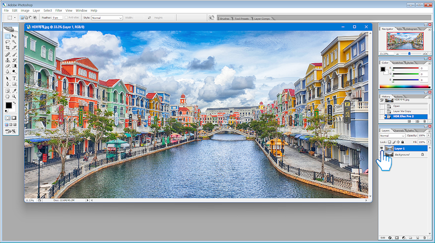435x243 pixels.
Task: Switch to the Histogram tab
Action: tap(411, 29)
